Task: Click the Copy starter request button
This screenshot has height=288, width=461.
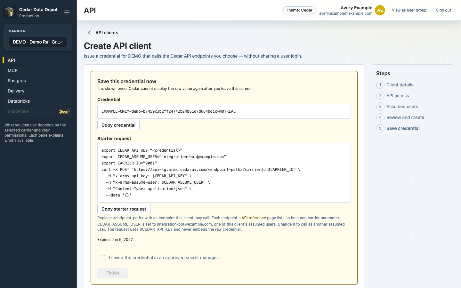Action: [124, 209]
